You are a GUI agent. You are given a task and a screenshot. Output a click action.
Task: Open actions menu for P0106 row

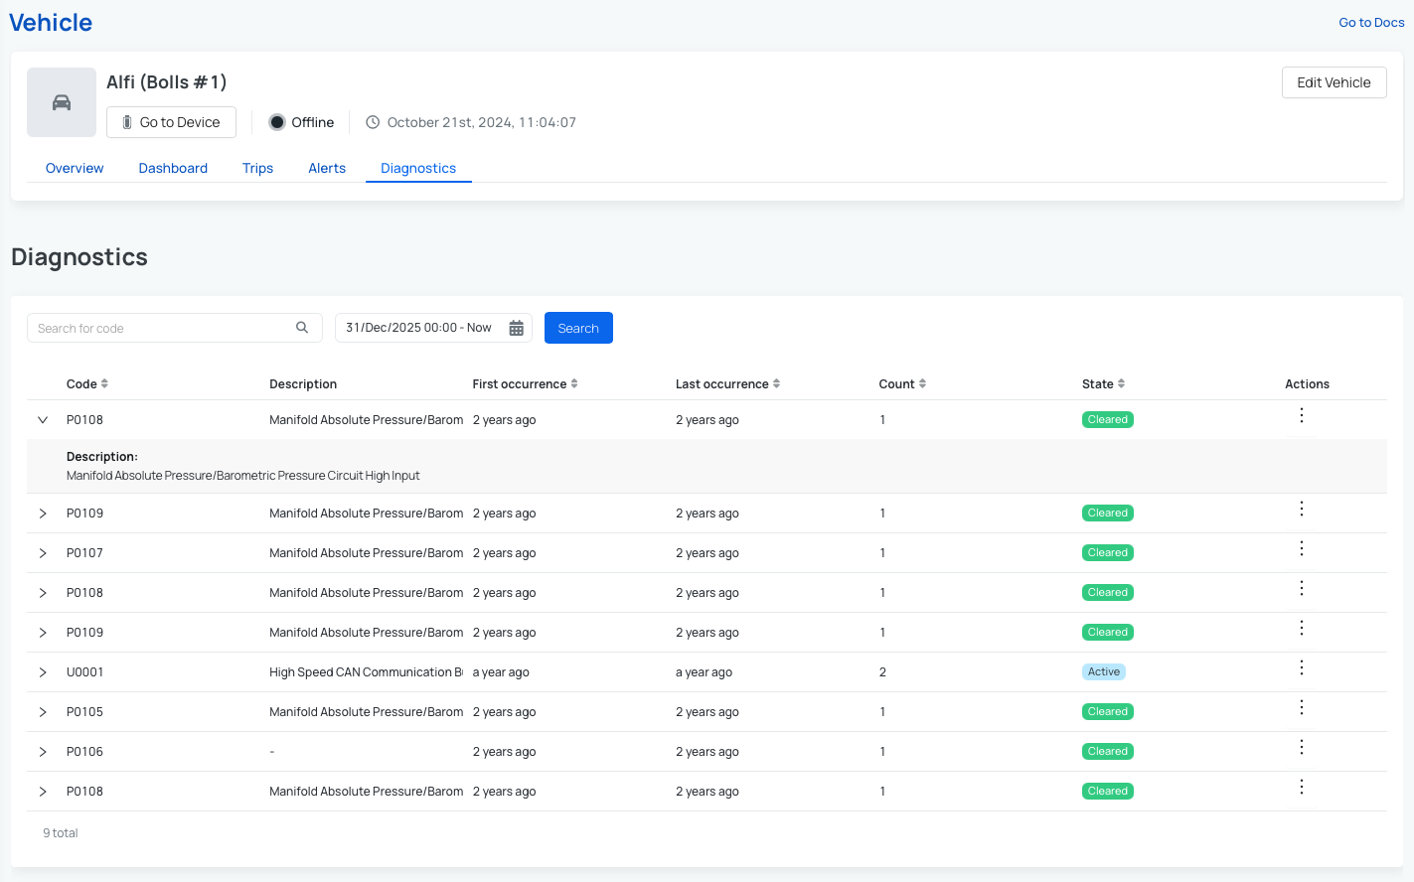(x=1301, y=748)
